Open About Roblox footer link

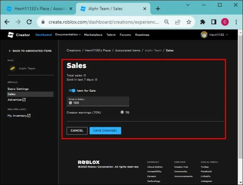(155, 167)
